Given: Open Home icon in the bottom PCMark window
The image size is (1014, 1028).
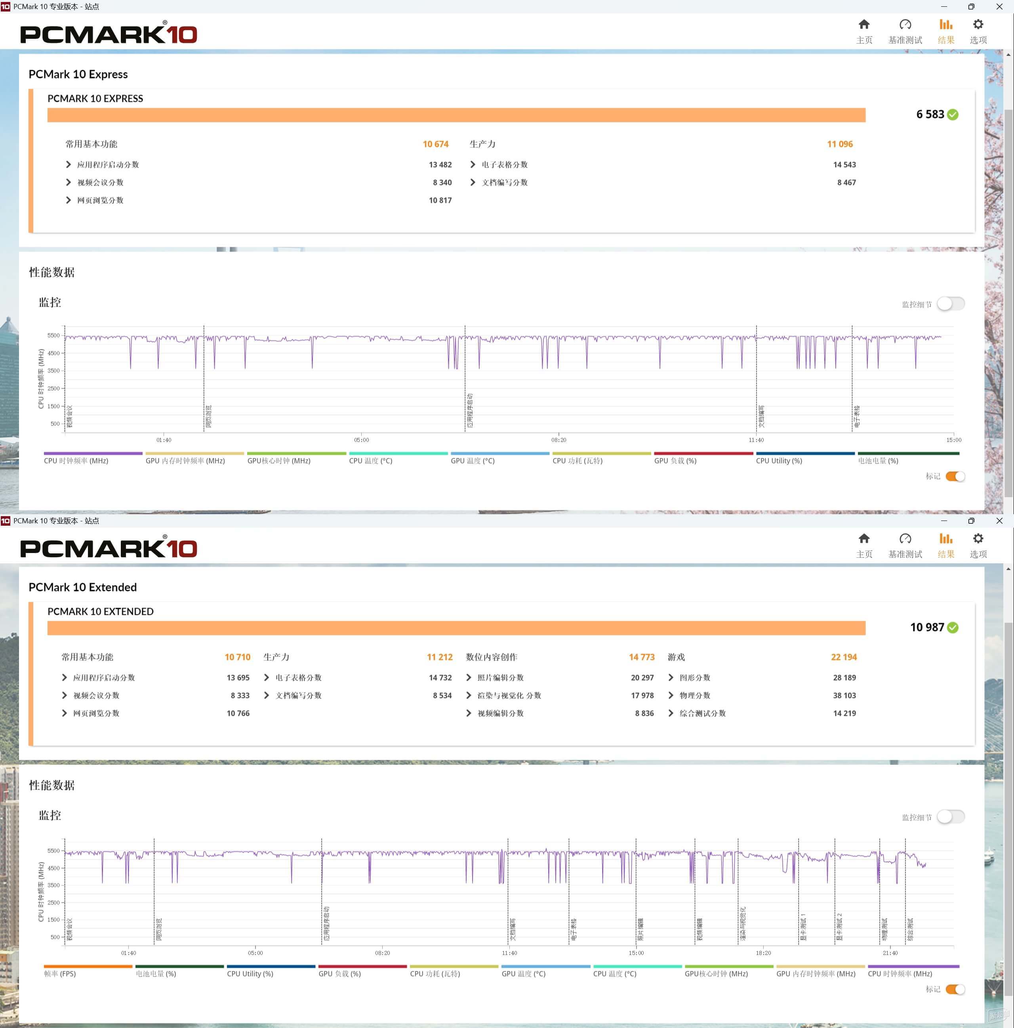Looking at the screenshot, I should point(864,538).
